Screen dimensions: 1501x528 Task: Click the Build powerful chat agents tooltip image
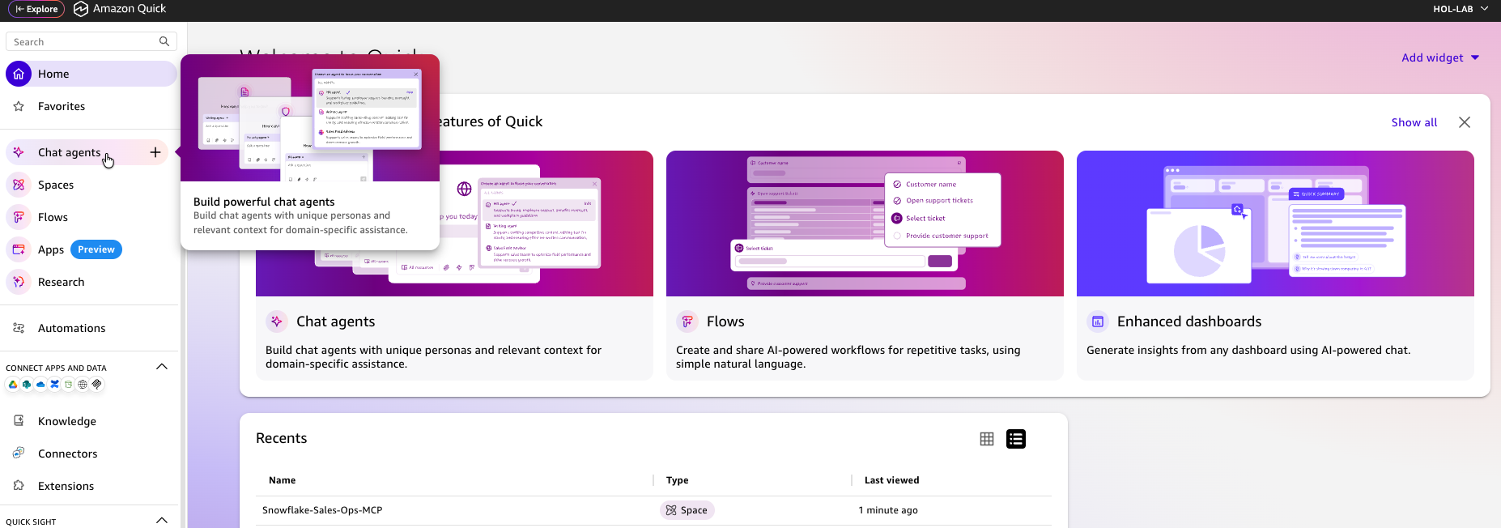tap(310, 118)
